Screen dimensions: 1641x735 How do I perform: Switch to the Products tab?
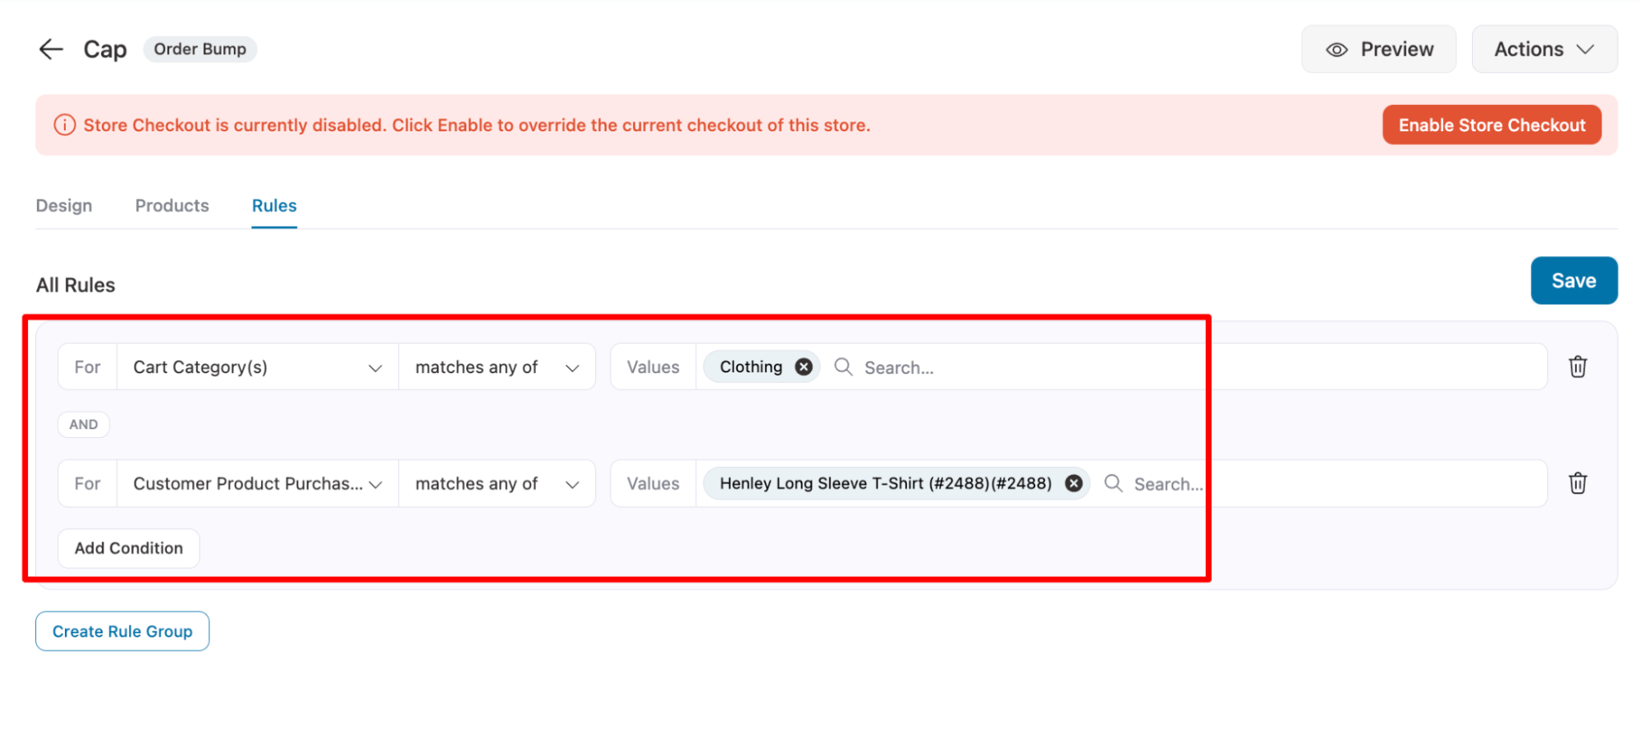click(x=172, y=206)
